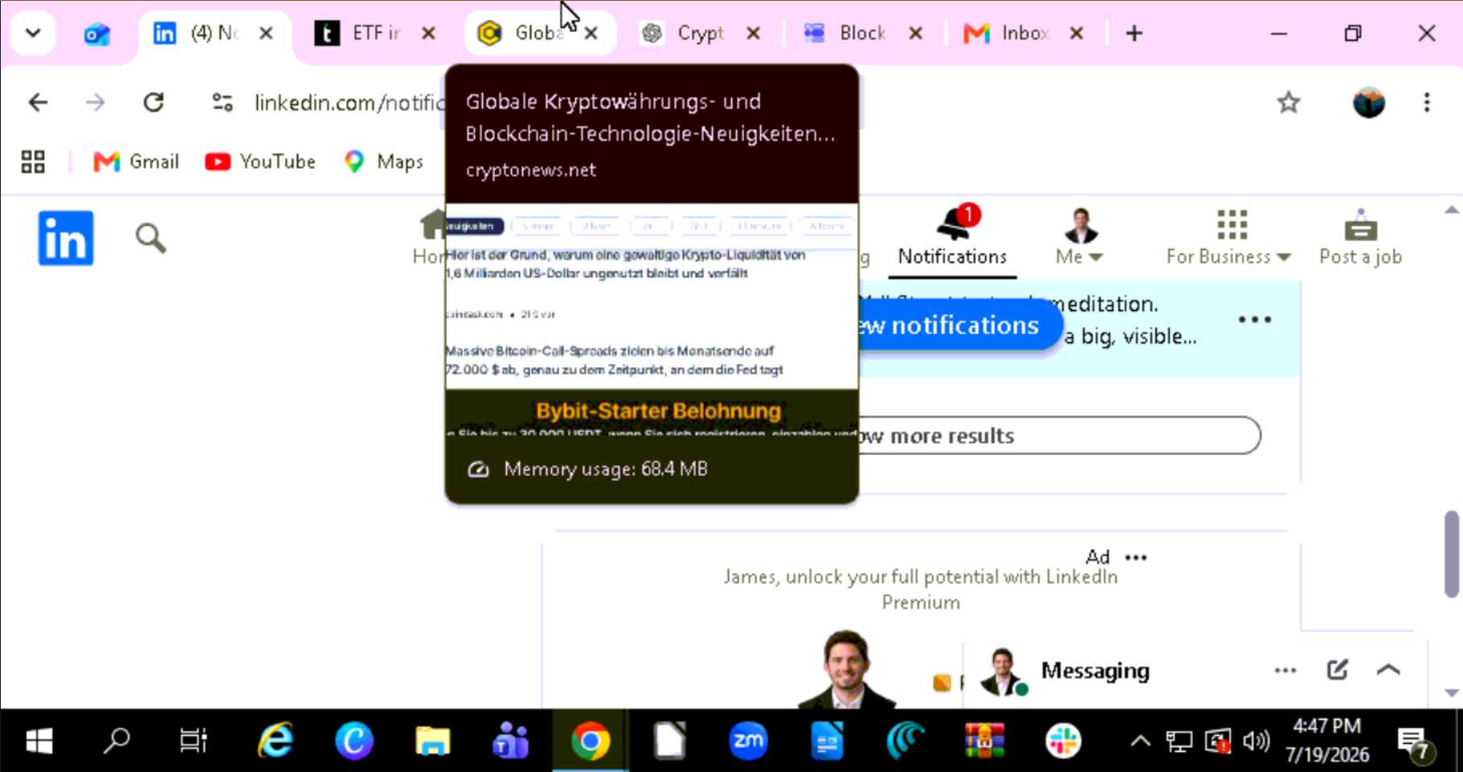The width and height of the screenshot is (1463, 772).
Task: Switch to the pinned Outlook tab
Action: [x=97, y=34]
